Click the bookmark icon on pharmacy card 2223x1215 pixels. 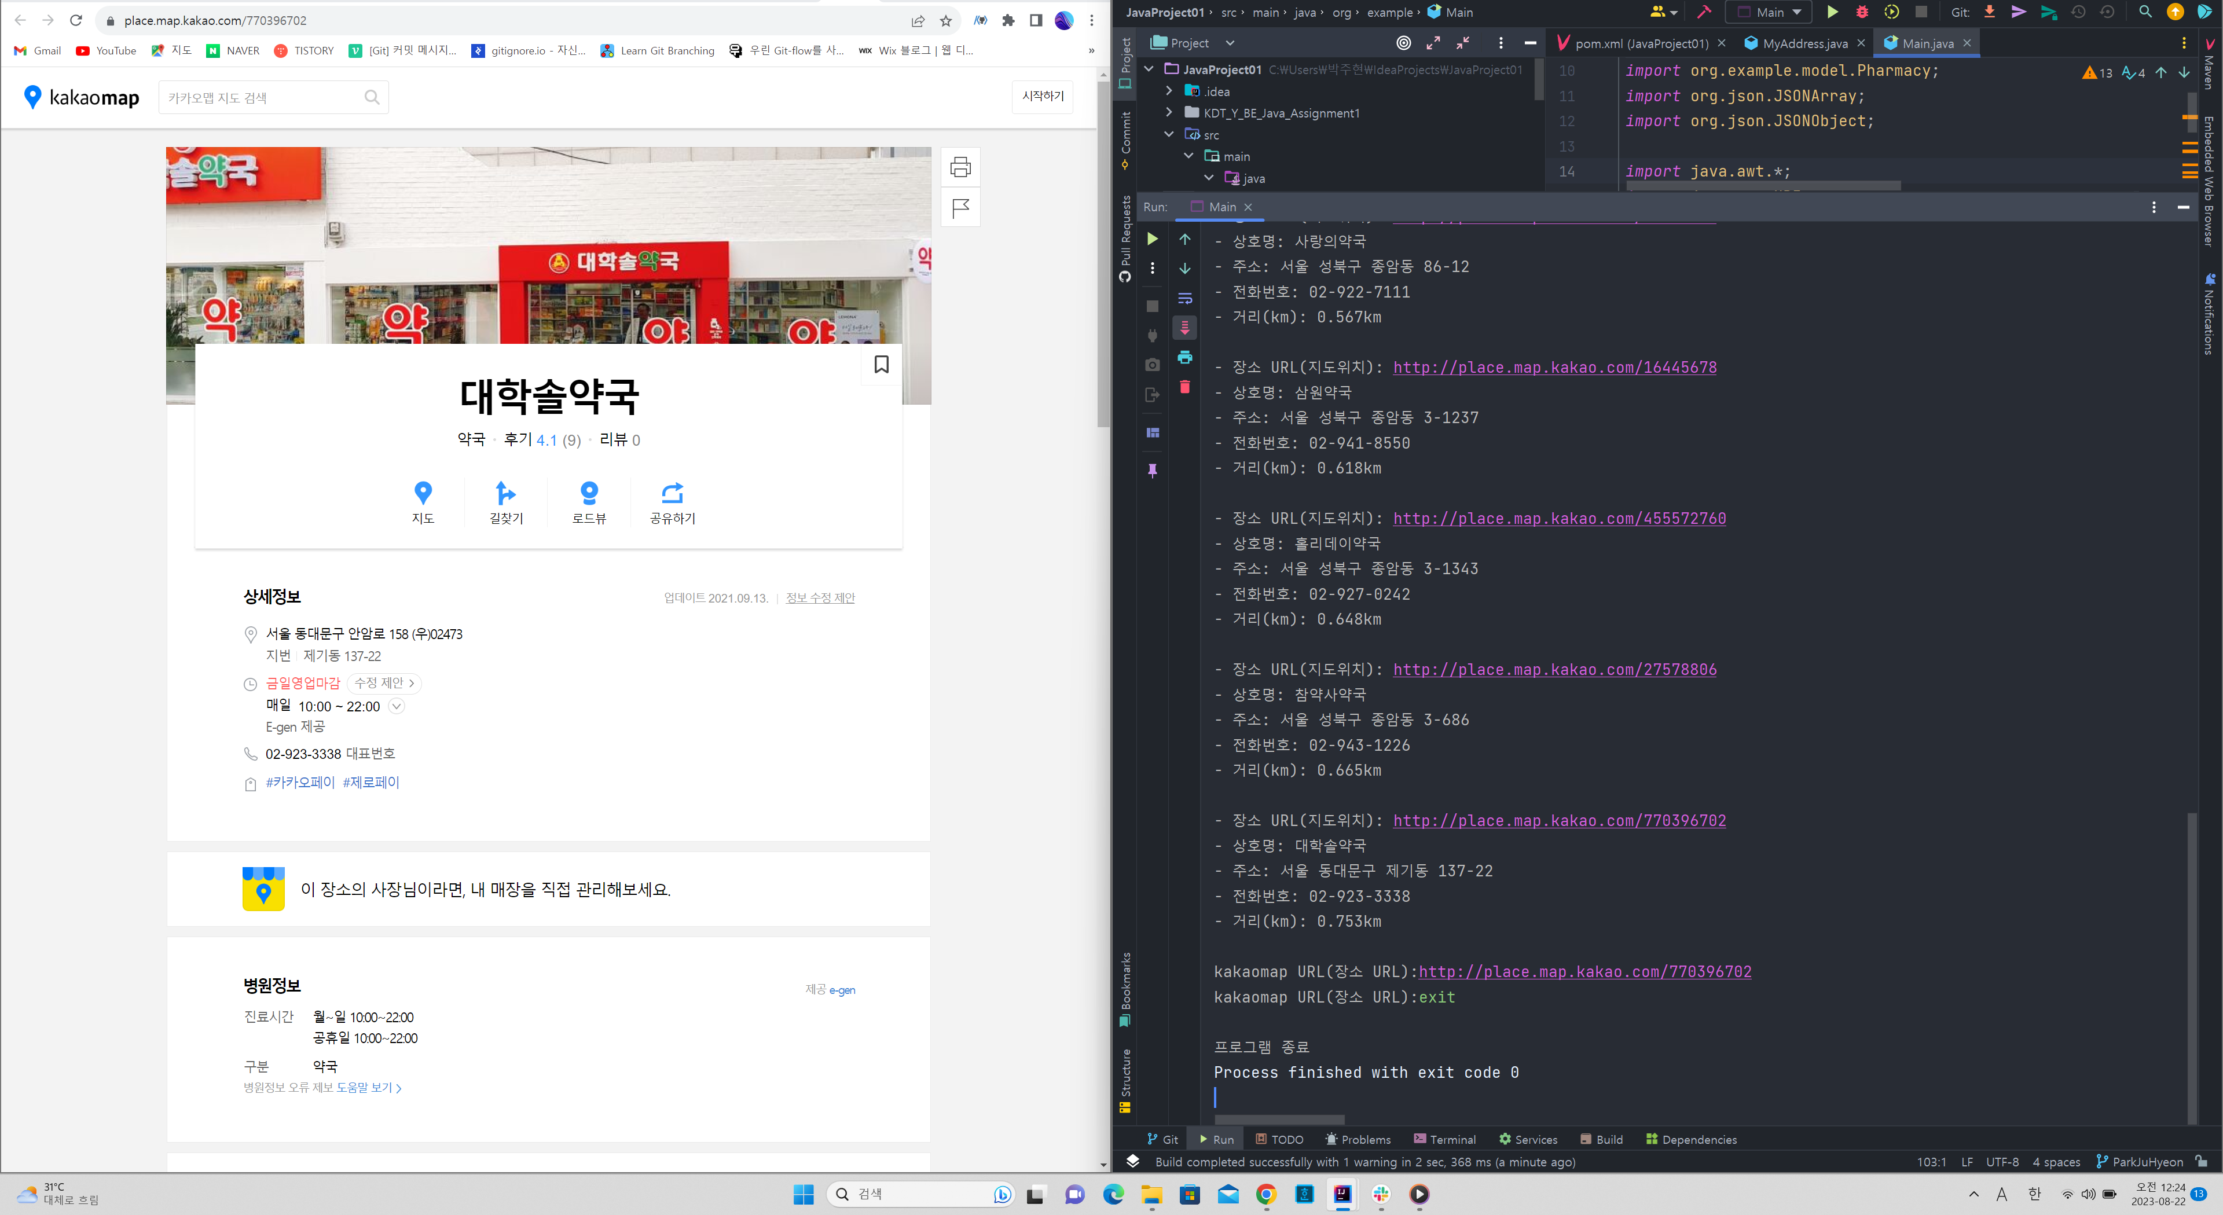[881, 365]
